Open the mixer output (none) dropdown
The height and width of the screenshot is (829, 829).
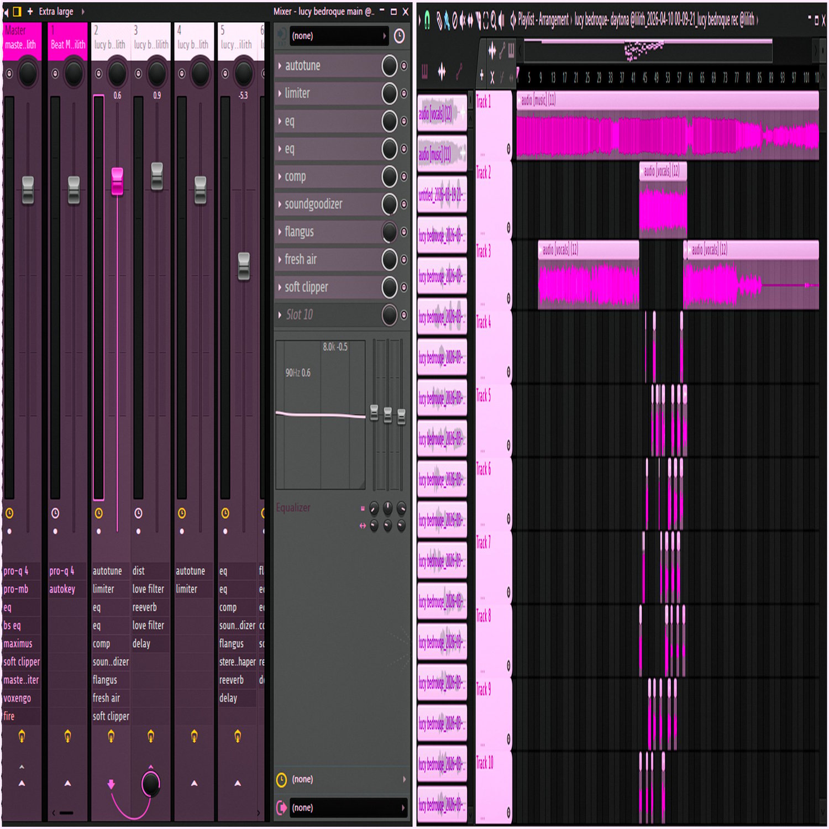[348, 807]
